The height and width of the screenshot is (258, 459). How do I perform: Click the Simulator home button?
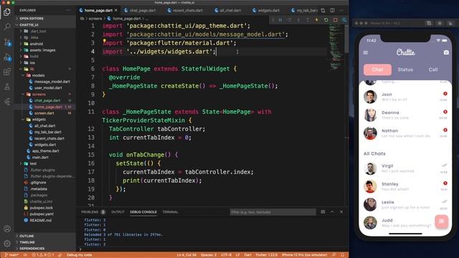pos(440,23)
